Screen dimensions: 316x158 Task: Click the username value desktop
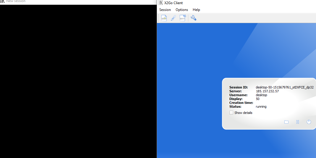[x=261, y=95]
